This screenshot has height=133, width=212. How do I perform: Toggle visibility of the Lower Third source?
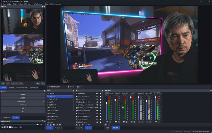pos(97,110)
